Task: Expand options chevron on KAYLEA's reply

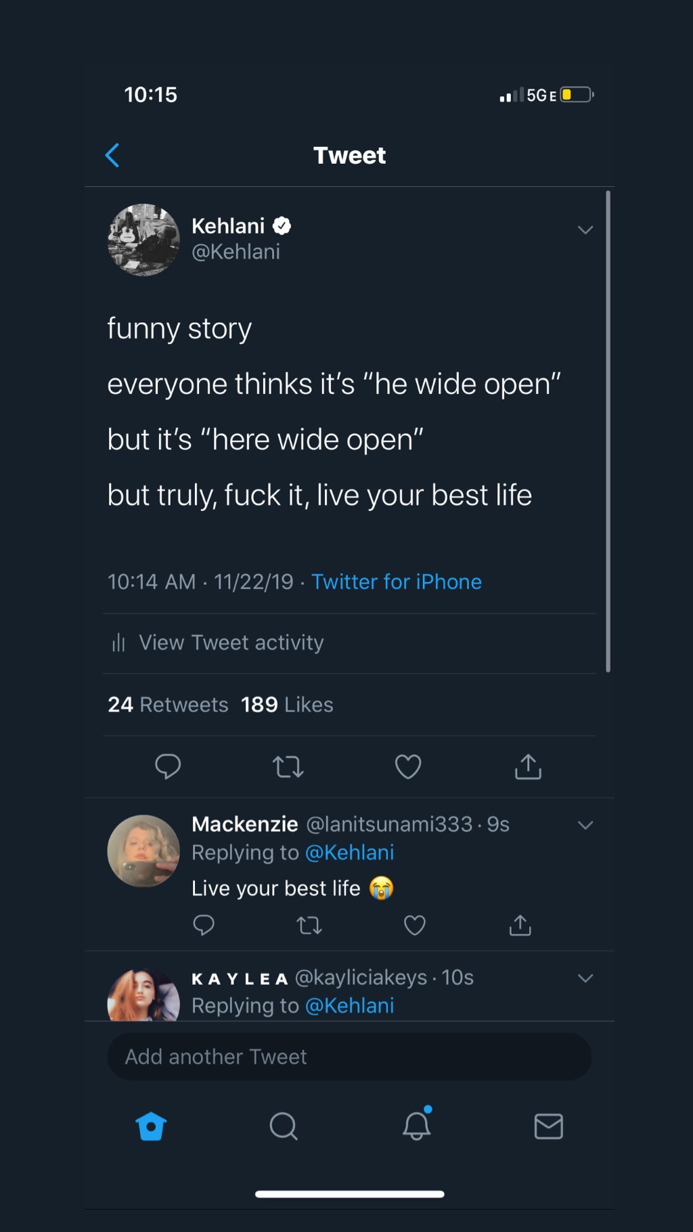Action: (585, 978)
